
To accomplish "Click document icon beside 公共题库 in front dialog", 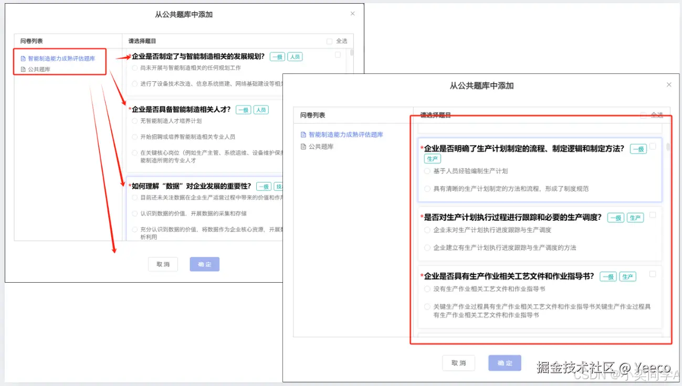I will (x=303, y=147).
